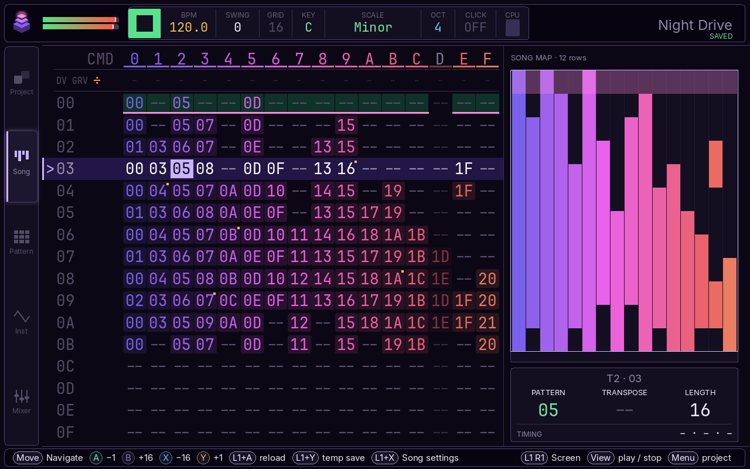750x469 pixels.
Task: Click the CPU meter indicator
Action: pos(513,28)
